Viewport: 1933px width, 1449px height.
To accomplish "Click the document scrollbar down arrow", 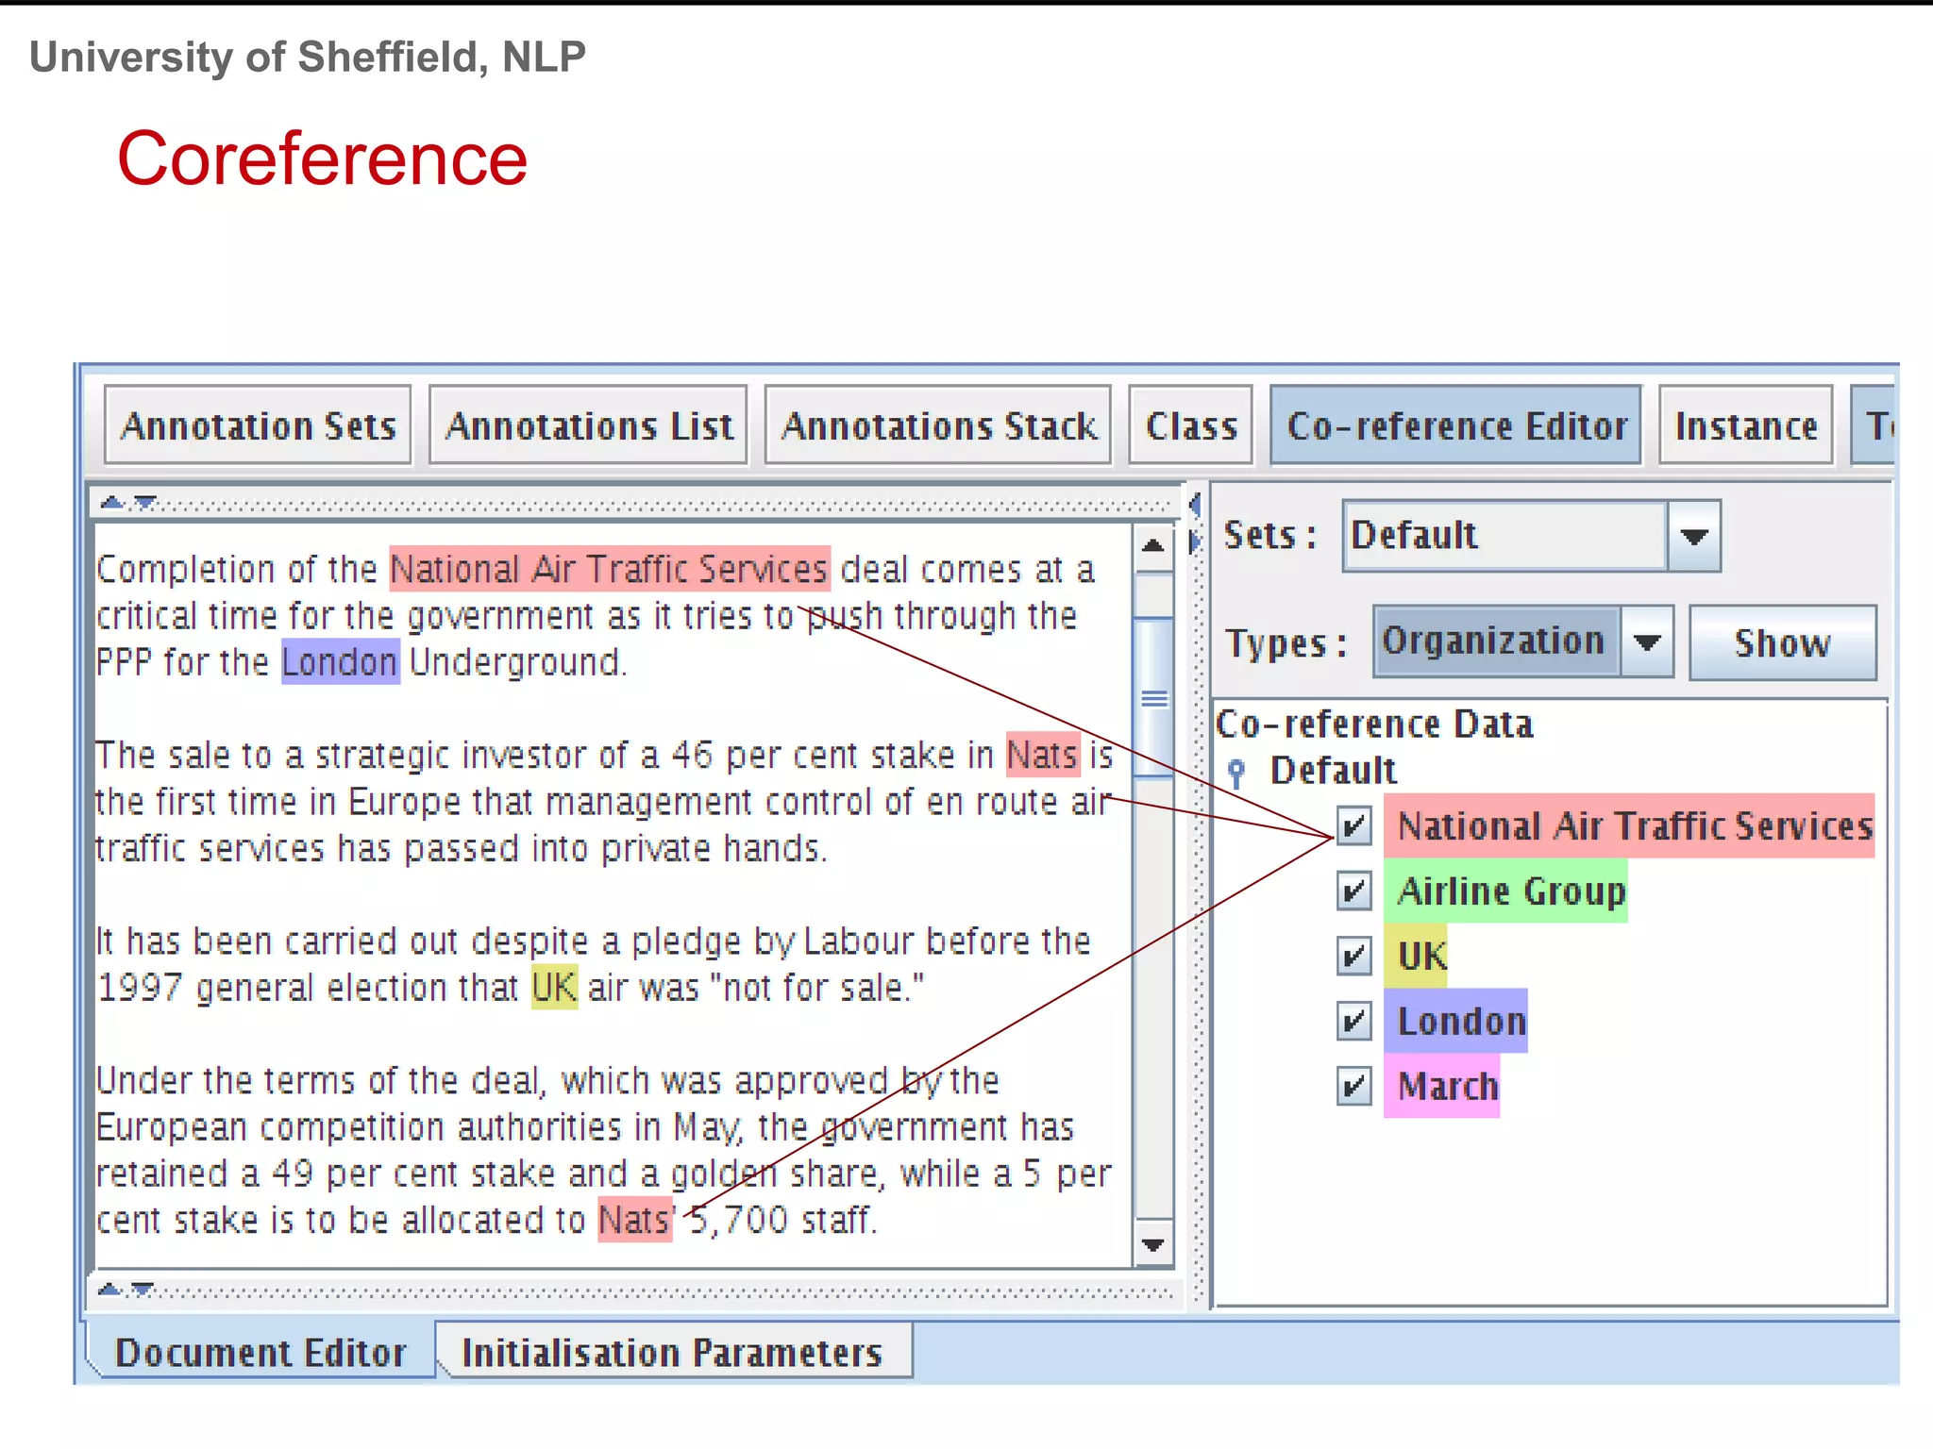I will point(1152,1245).
